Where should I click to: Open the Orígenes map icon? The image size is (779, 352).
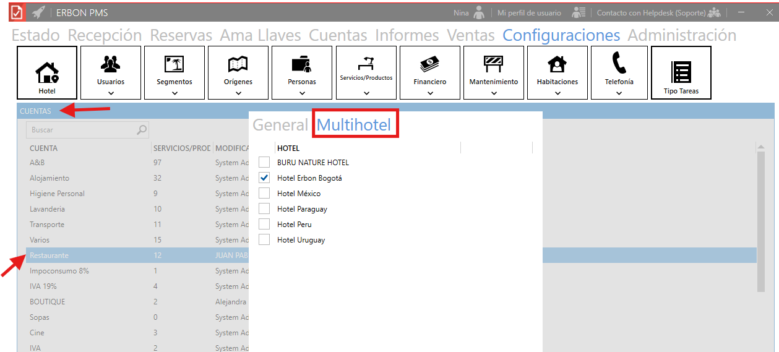[238, 64]
